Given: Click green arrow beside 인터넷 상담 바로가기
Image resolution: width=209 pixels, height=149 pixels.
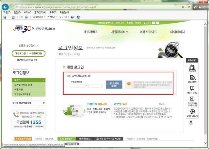Looking at the screenshot, I should [43, 103].
